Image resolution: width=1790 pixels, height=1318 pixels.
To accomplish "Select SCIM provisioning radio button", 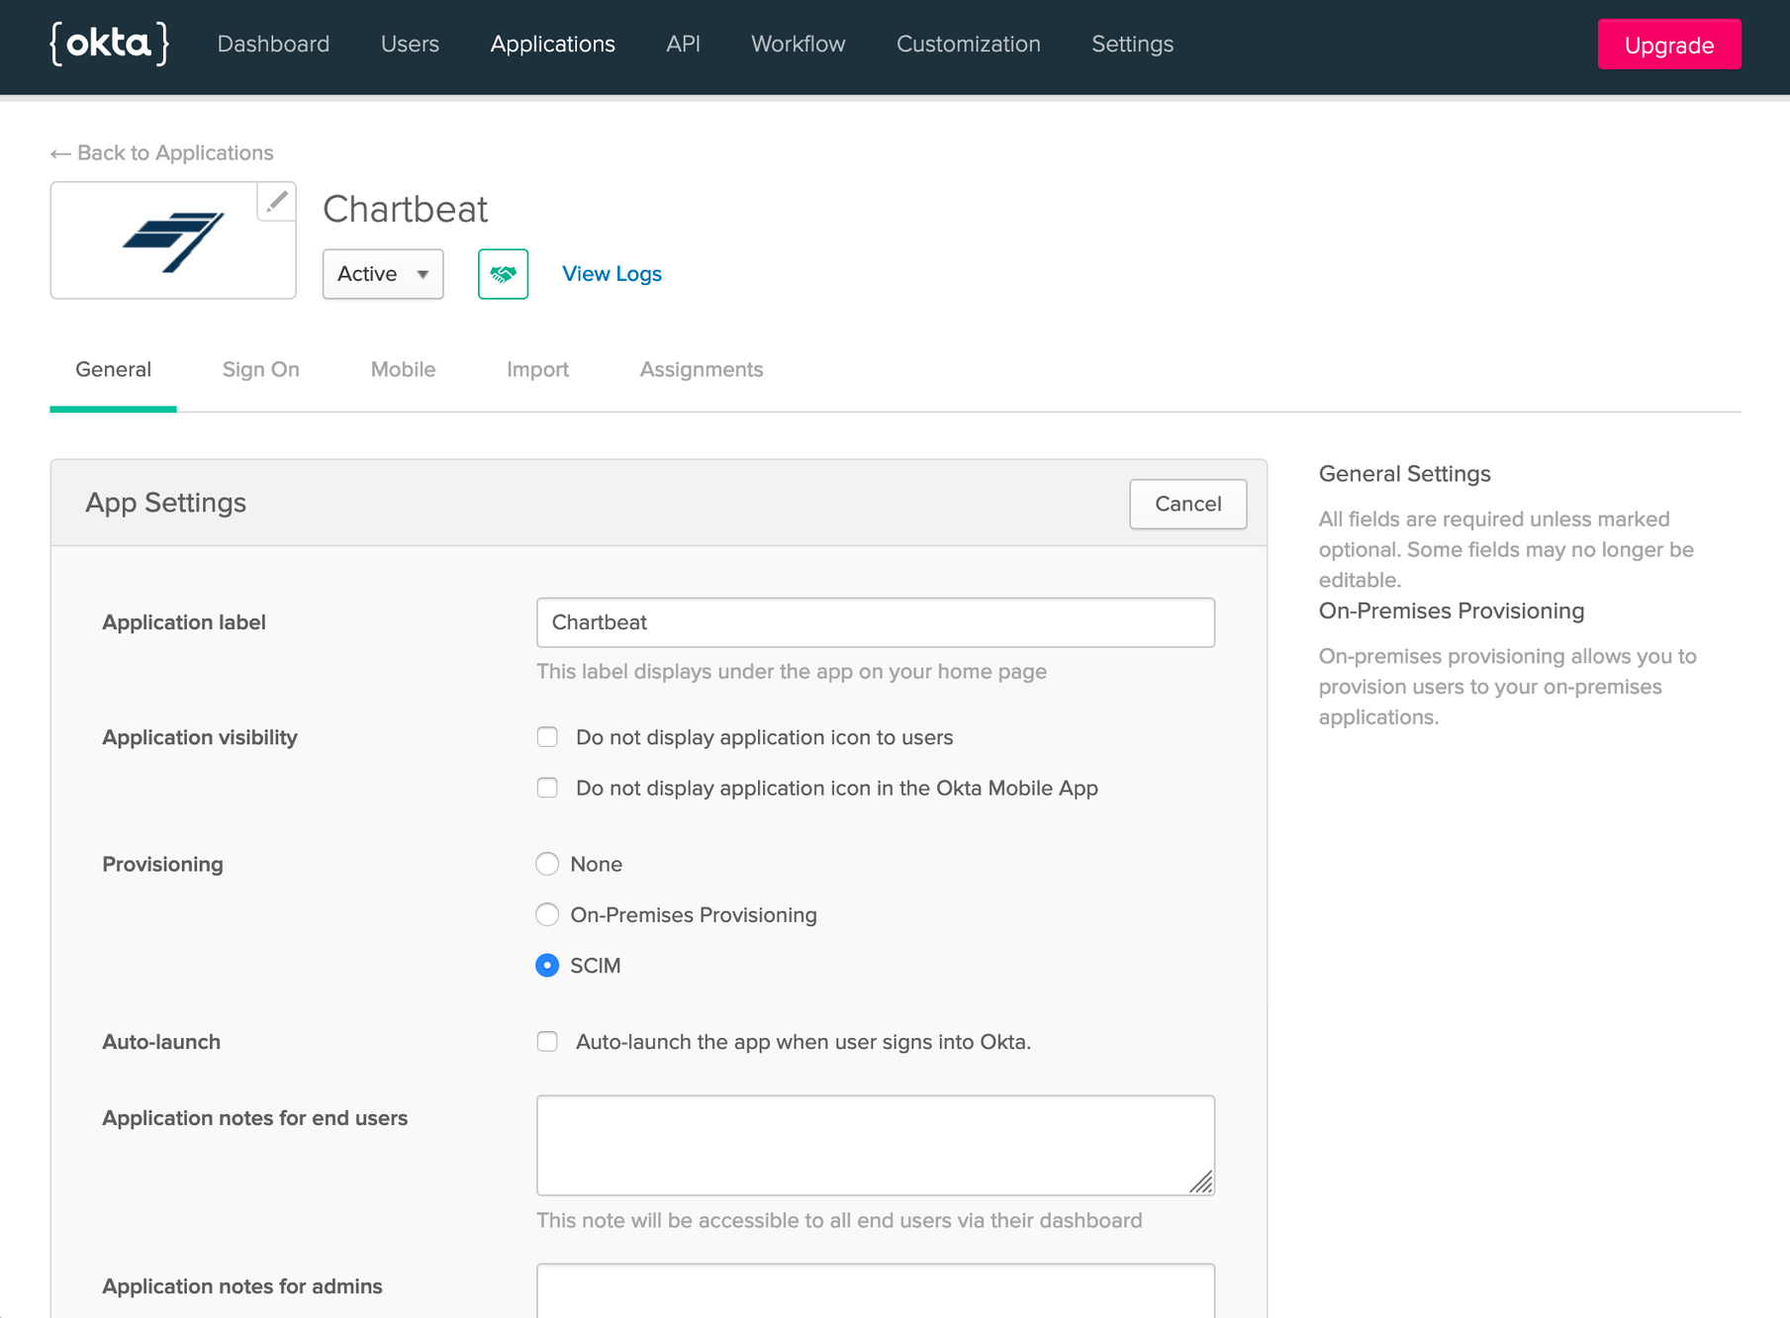I will 547,965.
